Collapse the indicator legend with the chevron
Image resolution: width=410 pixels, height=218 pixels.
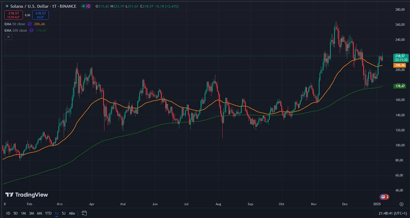coord(8,37)
